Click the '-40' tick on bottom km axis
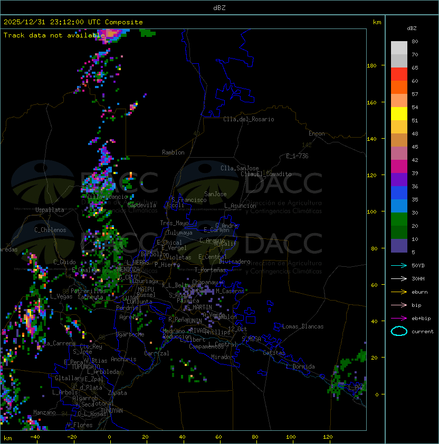Viewport: 439px width, 444px height. pos(35,437)
